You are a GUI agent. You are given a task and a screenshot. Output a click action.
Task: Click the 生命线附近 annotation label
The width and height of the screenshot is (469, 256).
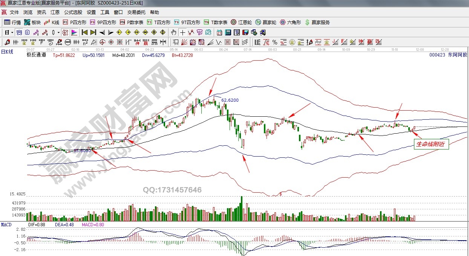click(x=431, y=144)
